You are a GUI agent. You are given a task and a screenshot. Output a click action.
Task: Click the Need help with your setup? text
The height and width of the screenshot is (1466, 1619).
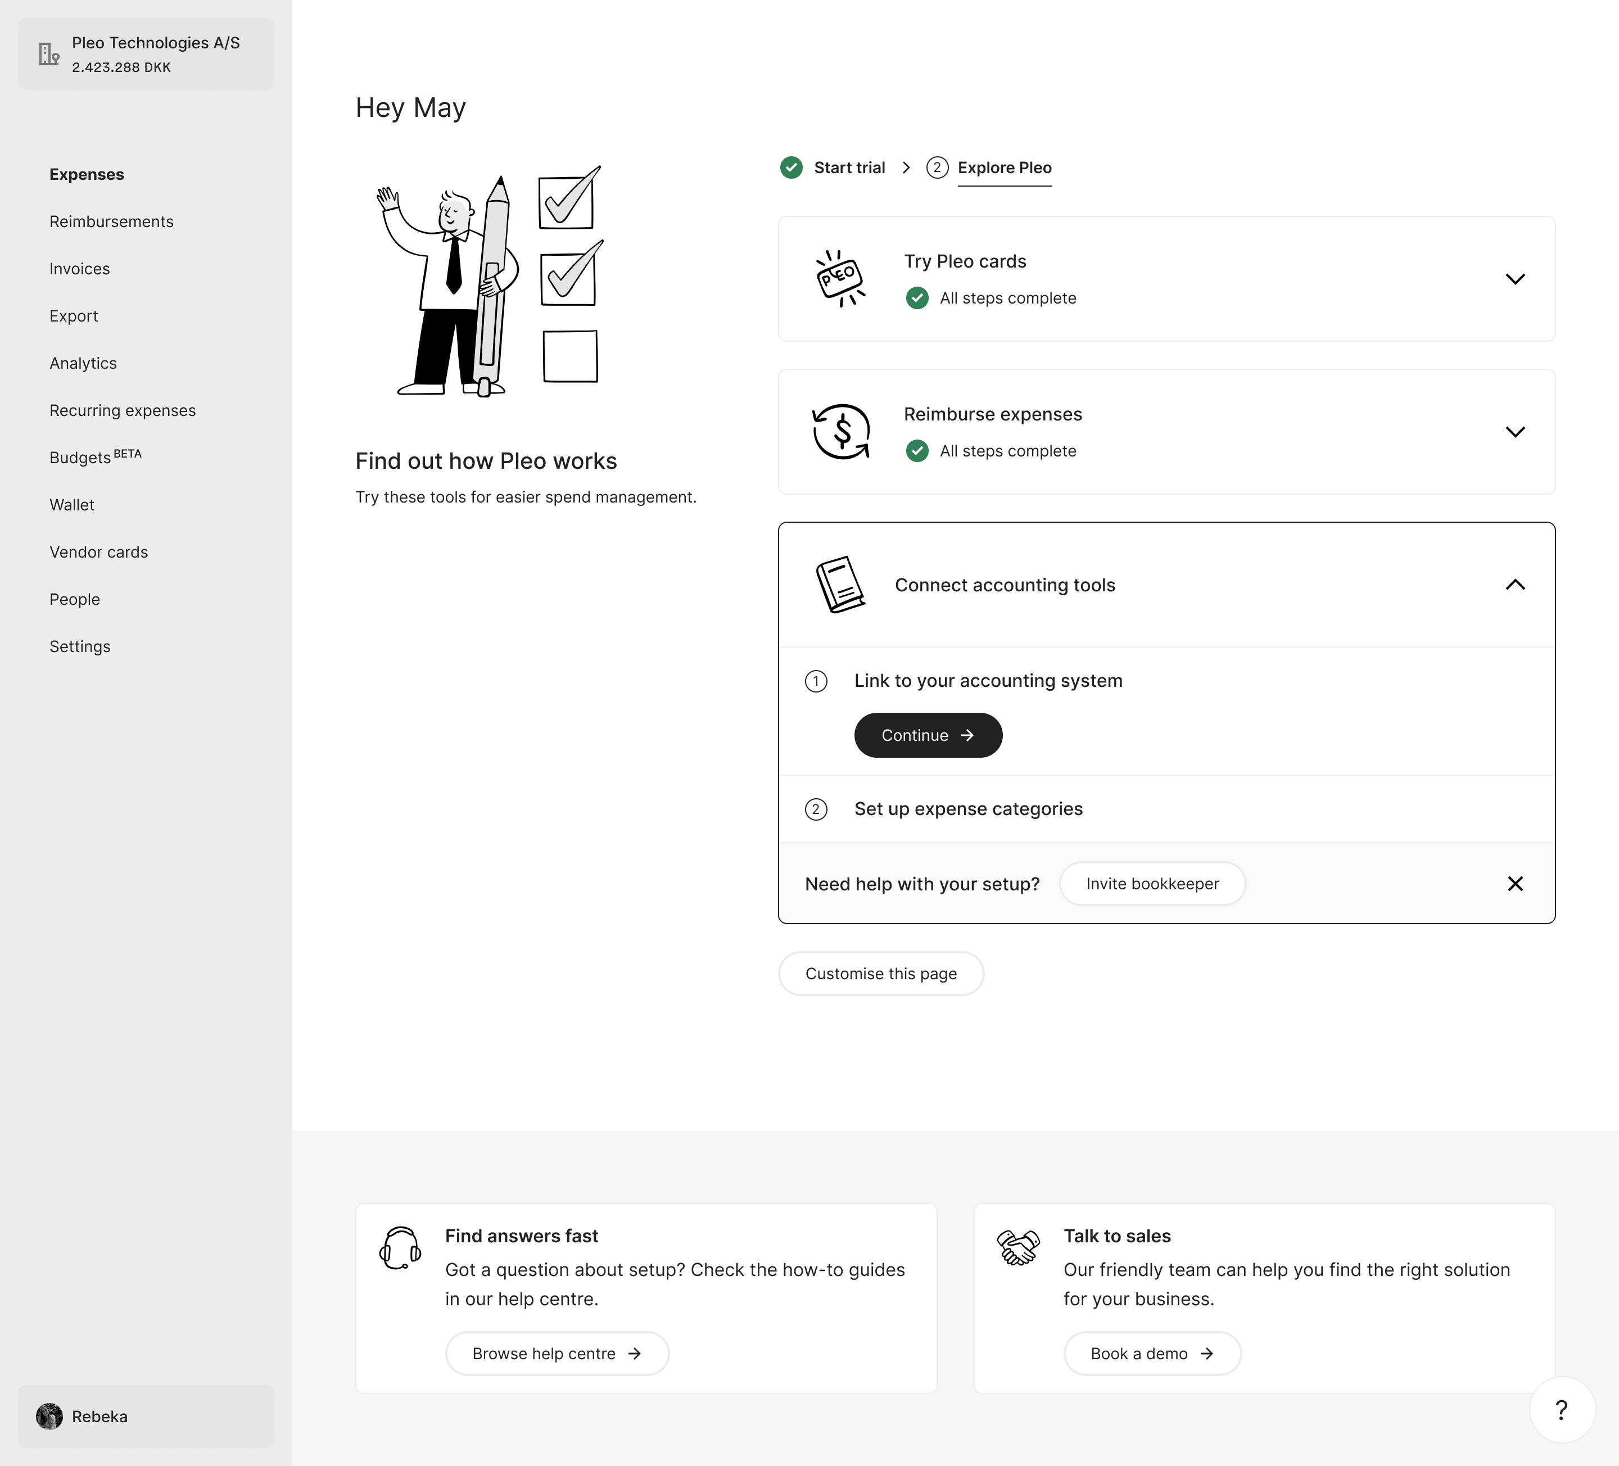pyautogui.click(x=922, y=884)
